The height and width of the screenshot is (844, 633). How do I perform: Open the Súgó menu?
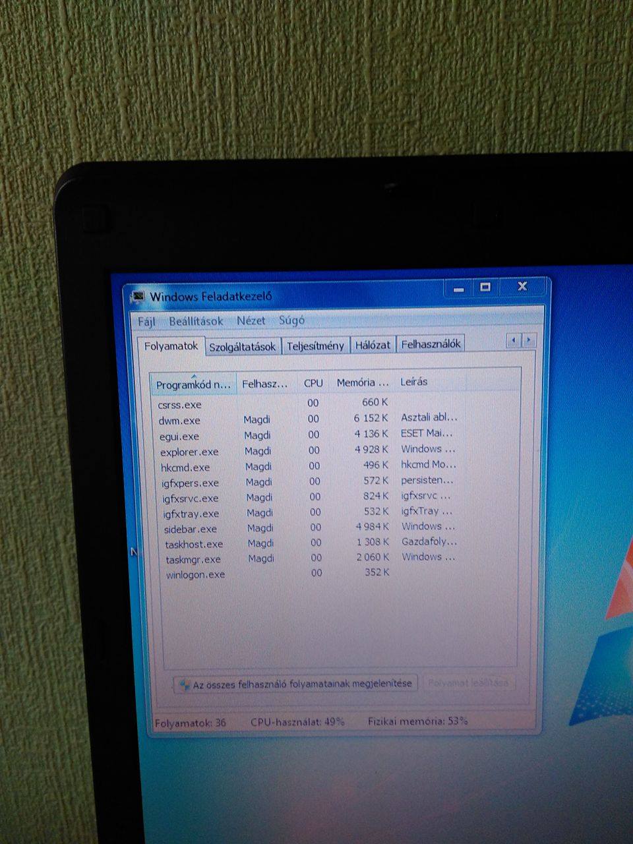click(291, 320)
